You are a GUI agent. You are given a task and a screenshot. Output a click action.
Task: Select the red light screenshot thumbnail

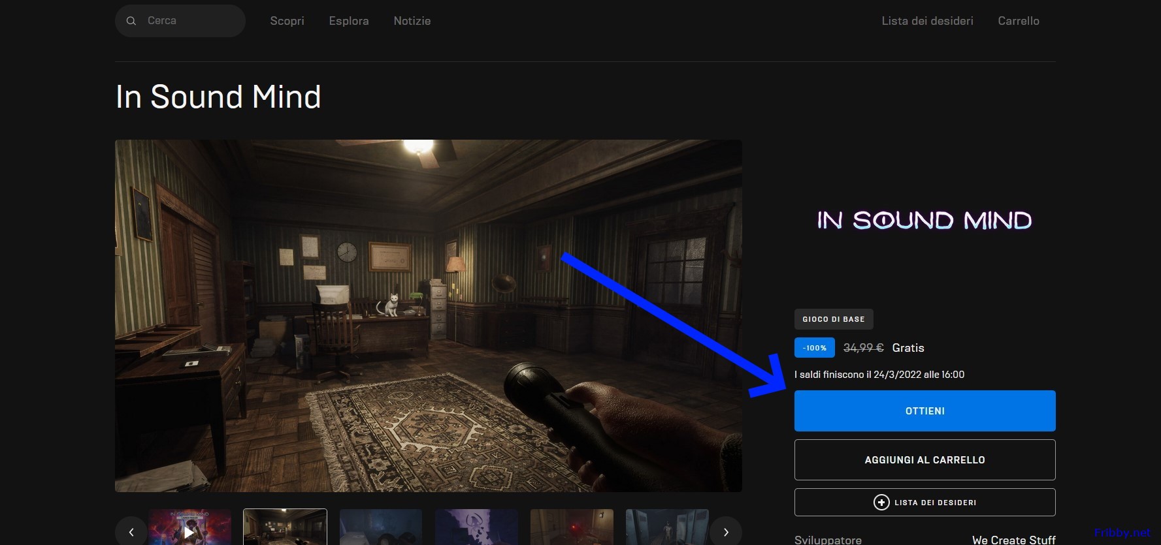point(572,527)
